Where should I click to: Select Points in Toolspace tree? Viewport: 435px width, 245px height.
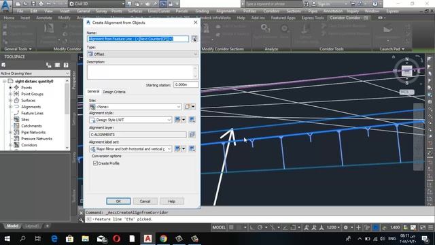tap(27, 88)
